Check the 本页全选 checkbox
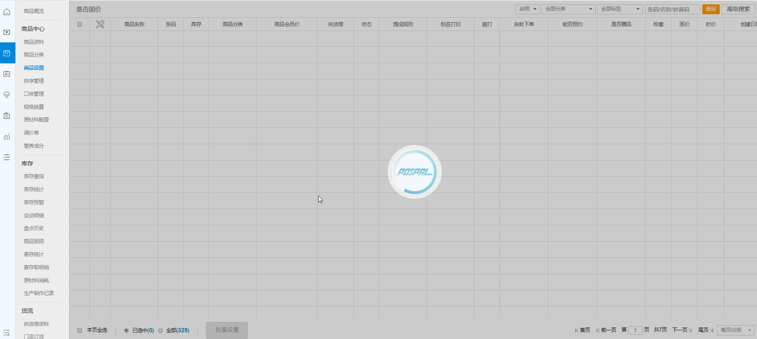The height and width of the screenshot is (339, 757). point(80,330)
